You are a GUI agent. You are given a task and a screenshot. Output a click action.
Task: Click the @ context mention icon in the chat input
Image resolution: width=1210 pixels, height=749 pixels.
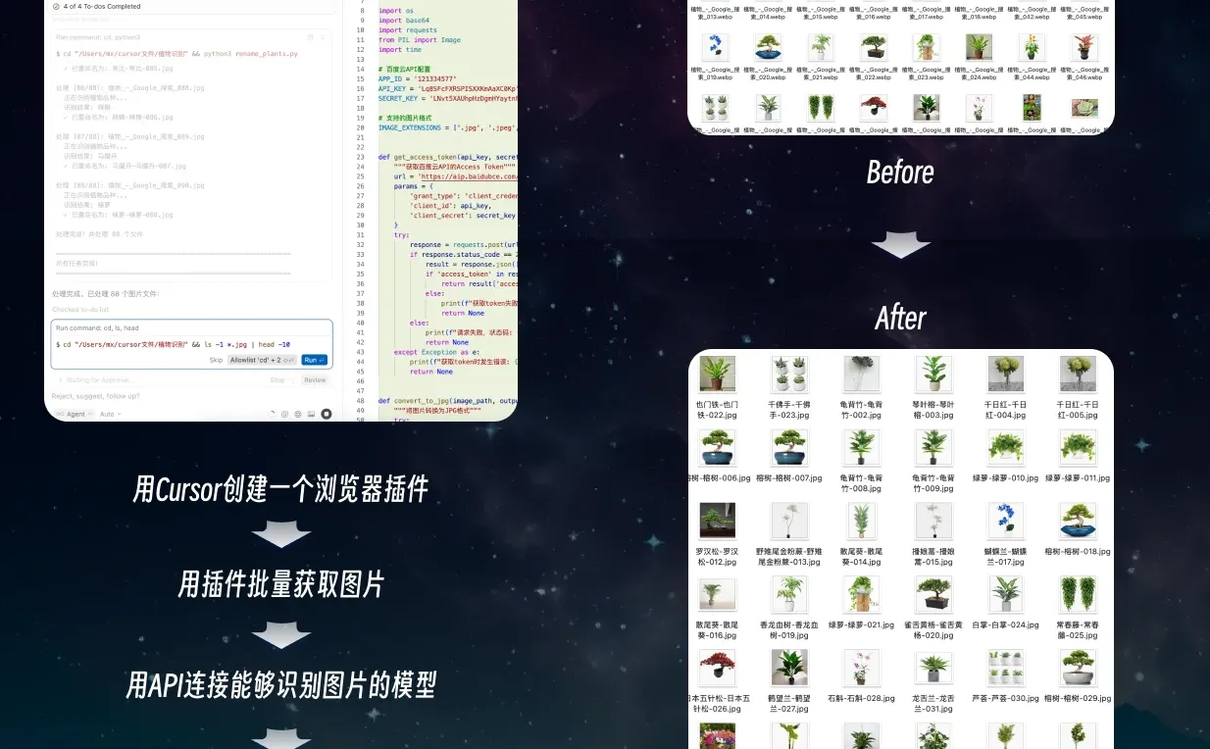click(x=286, y=414)
